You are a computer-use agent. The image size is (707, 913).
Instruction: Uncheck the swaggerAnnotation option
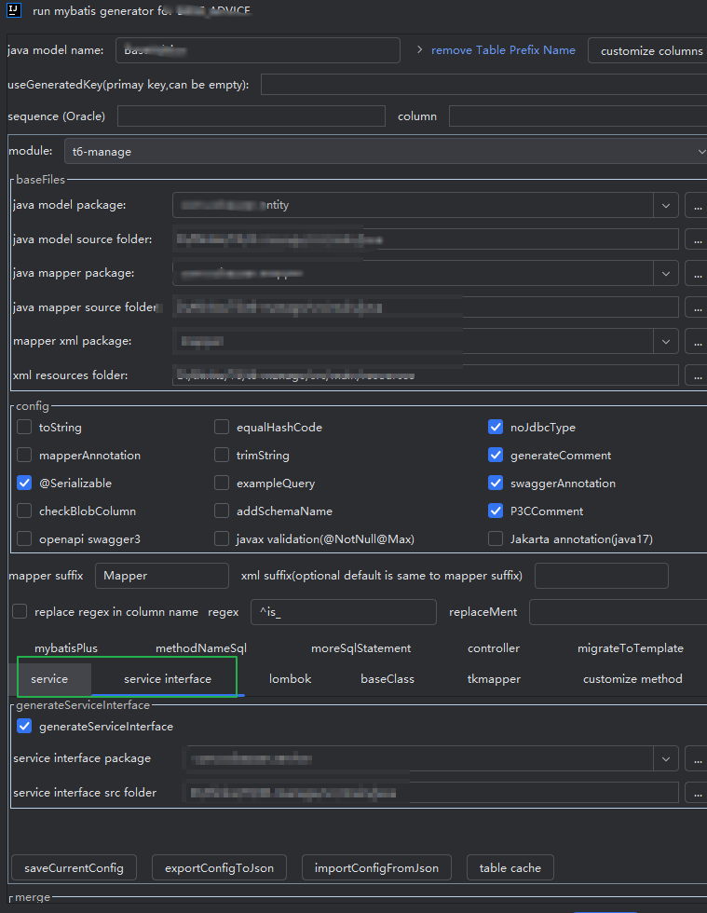coord(495,483)
